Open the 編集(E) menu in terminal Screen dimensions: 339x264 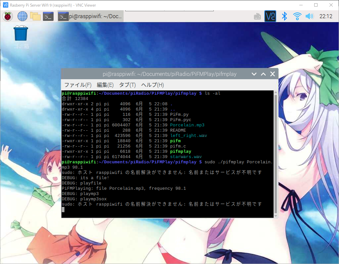[105, 85]
